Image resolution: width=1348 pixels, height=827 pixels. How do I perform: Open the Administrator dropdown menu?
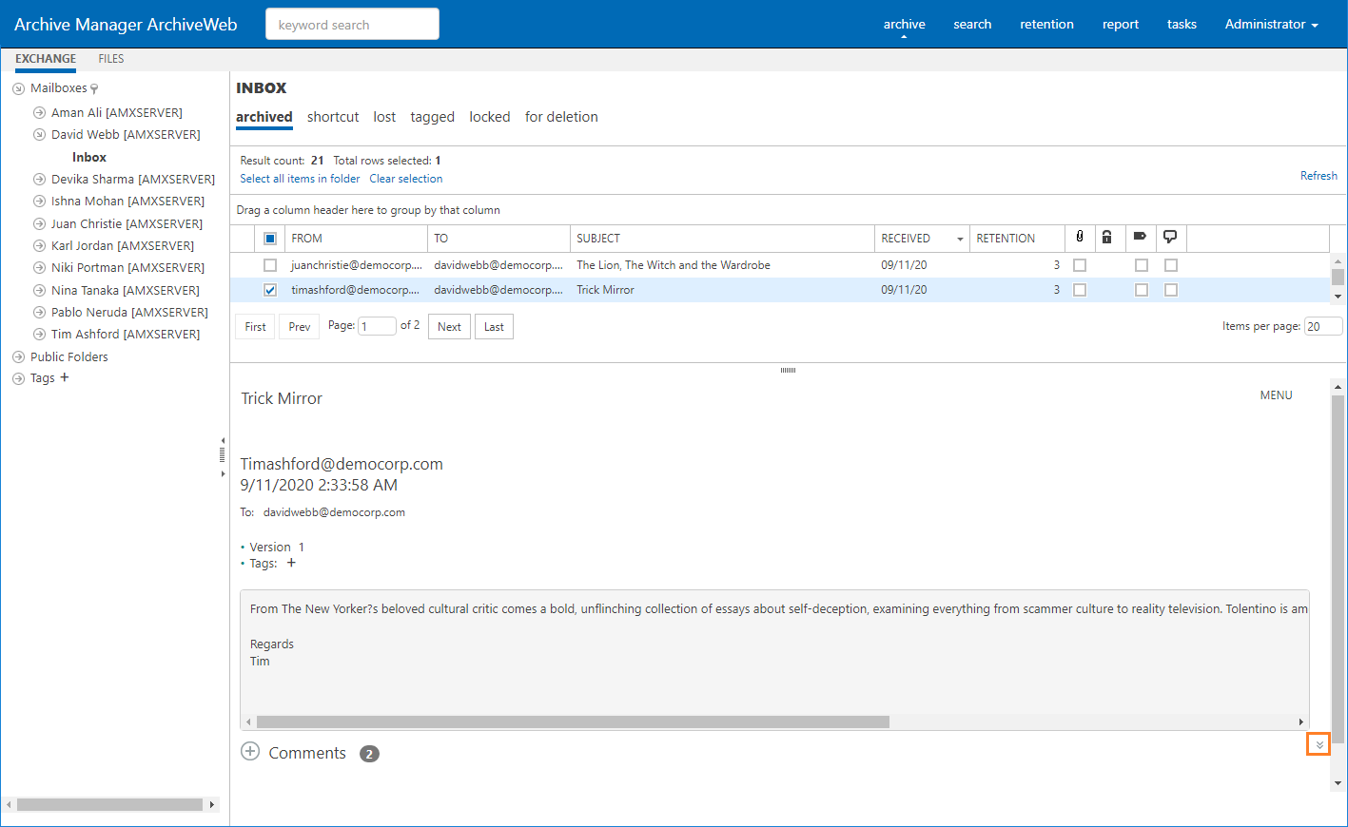1271,25
